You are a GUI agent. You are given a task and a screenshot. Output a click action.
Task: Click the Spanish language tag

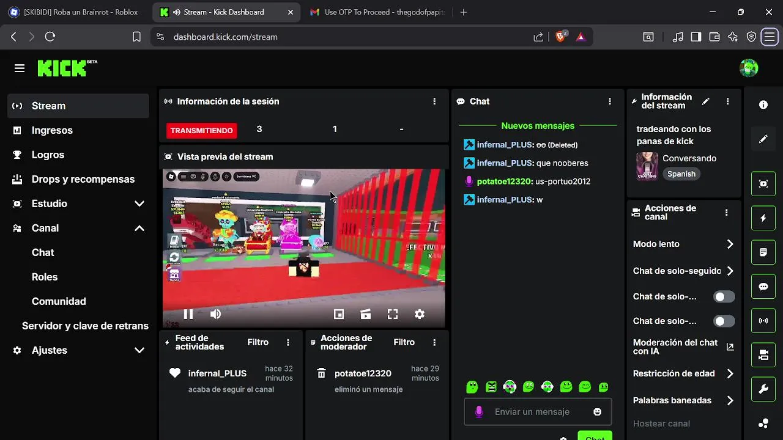(681, 174)
